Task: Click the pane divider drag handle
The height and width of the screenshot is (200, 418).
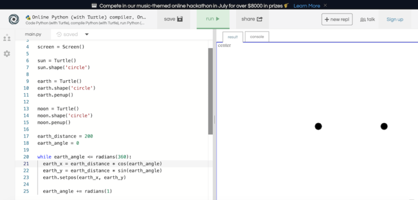Action: point(214,120)
